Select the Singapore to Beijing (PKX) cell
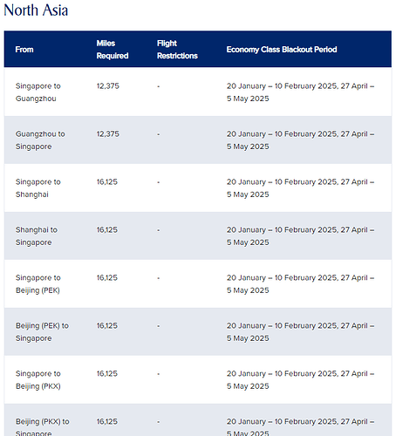The height and width of the screenshot is (436, 396). point(38,380)
